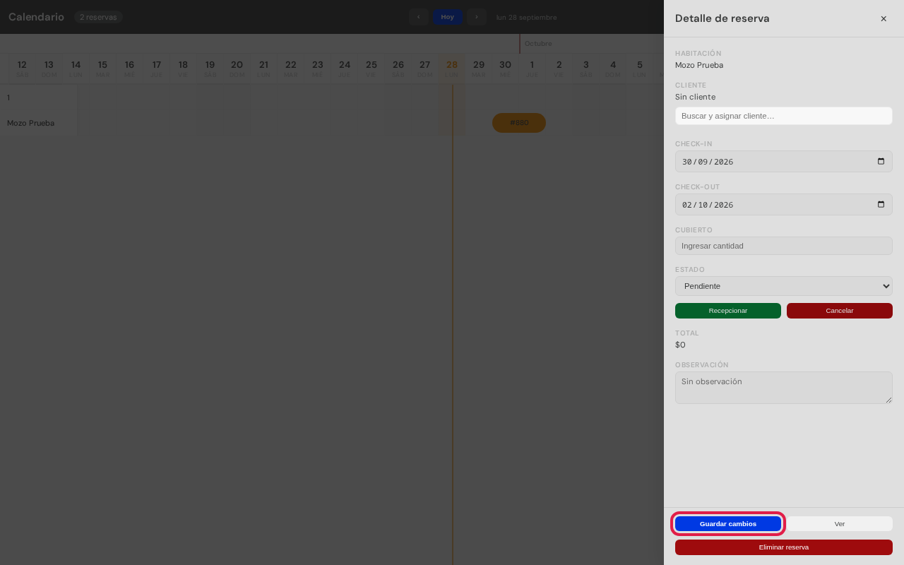Click the 2 reservas badge
904x565 pixels.
click(98, 17)
